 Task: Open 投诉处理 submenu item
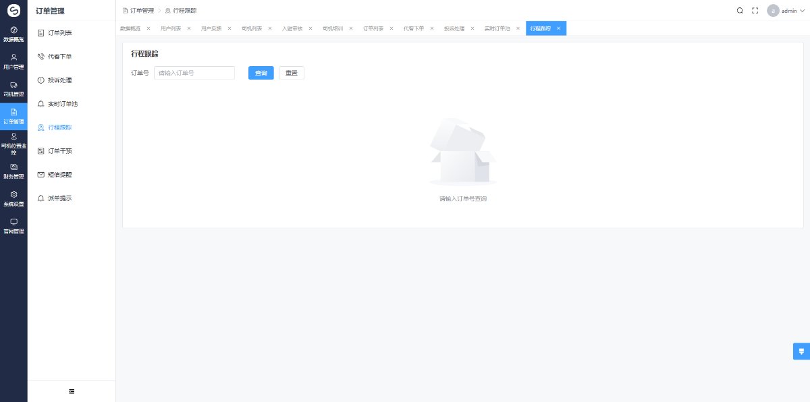(x=72, y=80)
